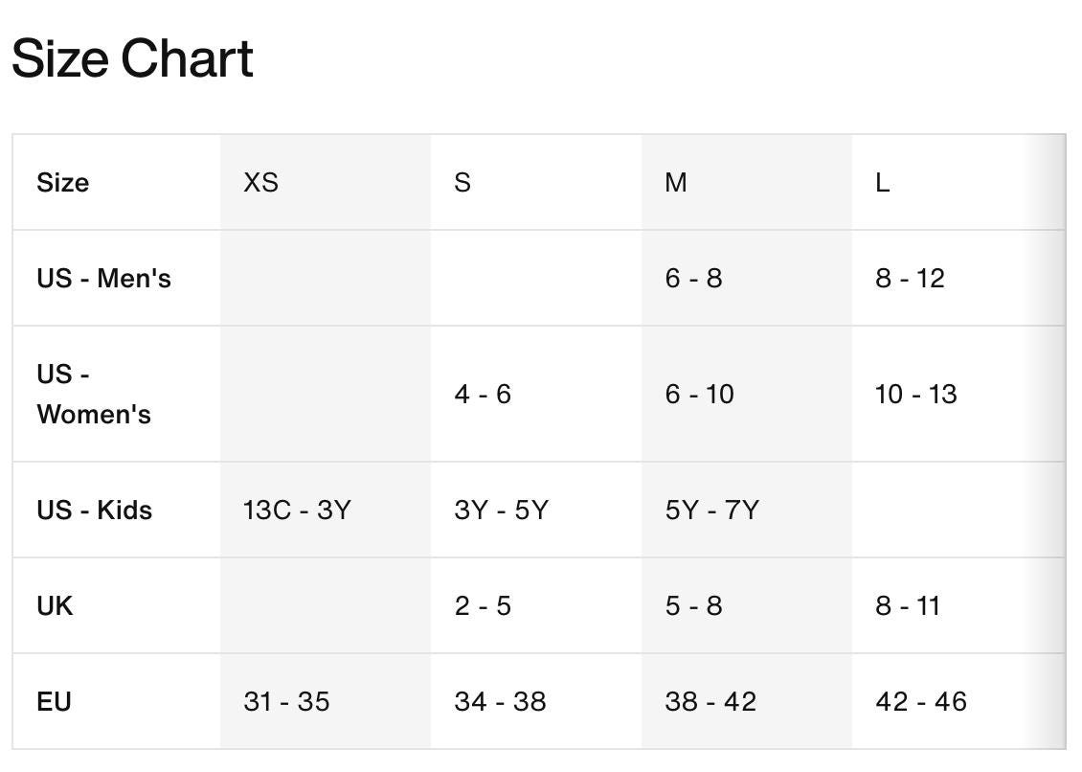Click the US - Women's row label

click(94, 395)
